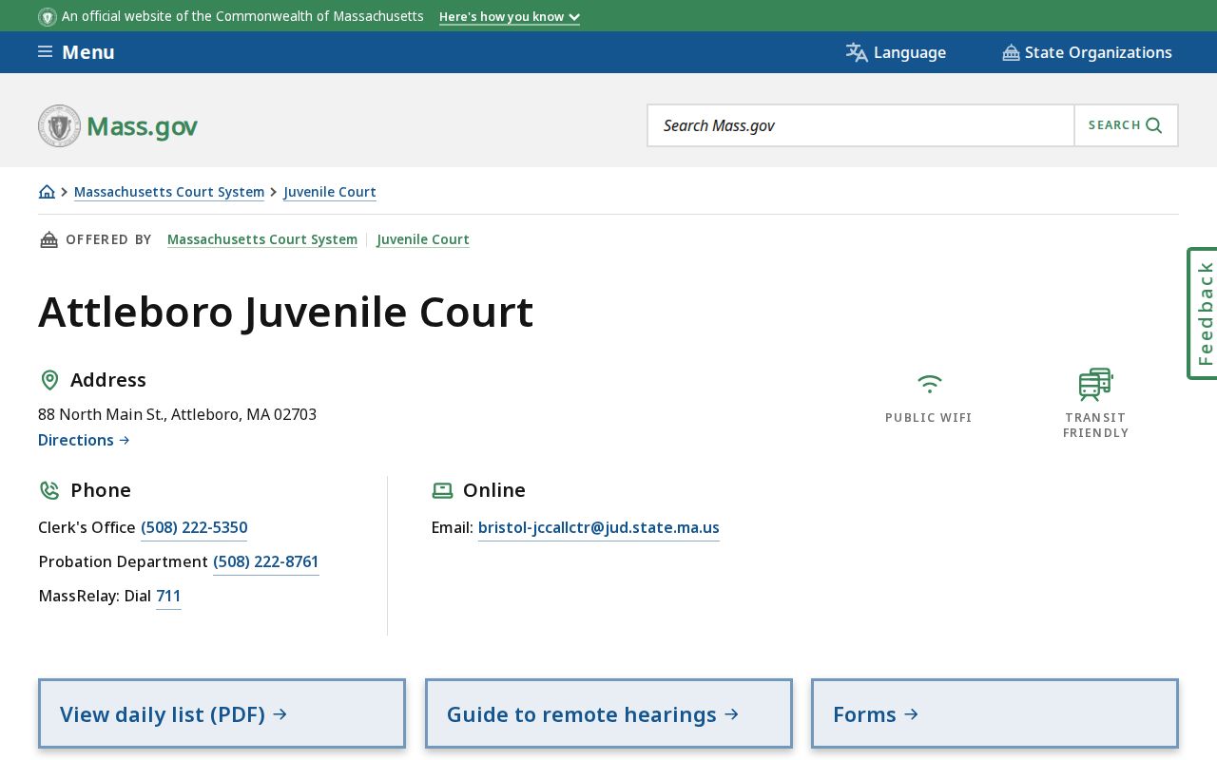The image size is (1217, 760).
Task: Focus the Search Mass.gov input field
Action: click(860, 125)
